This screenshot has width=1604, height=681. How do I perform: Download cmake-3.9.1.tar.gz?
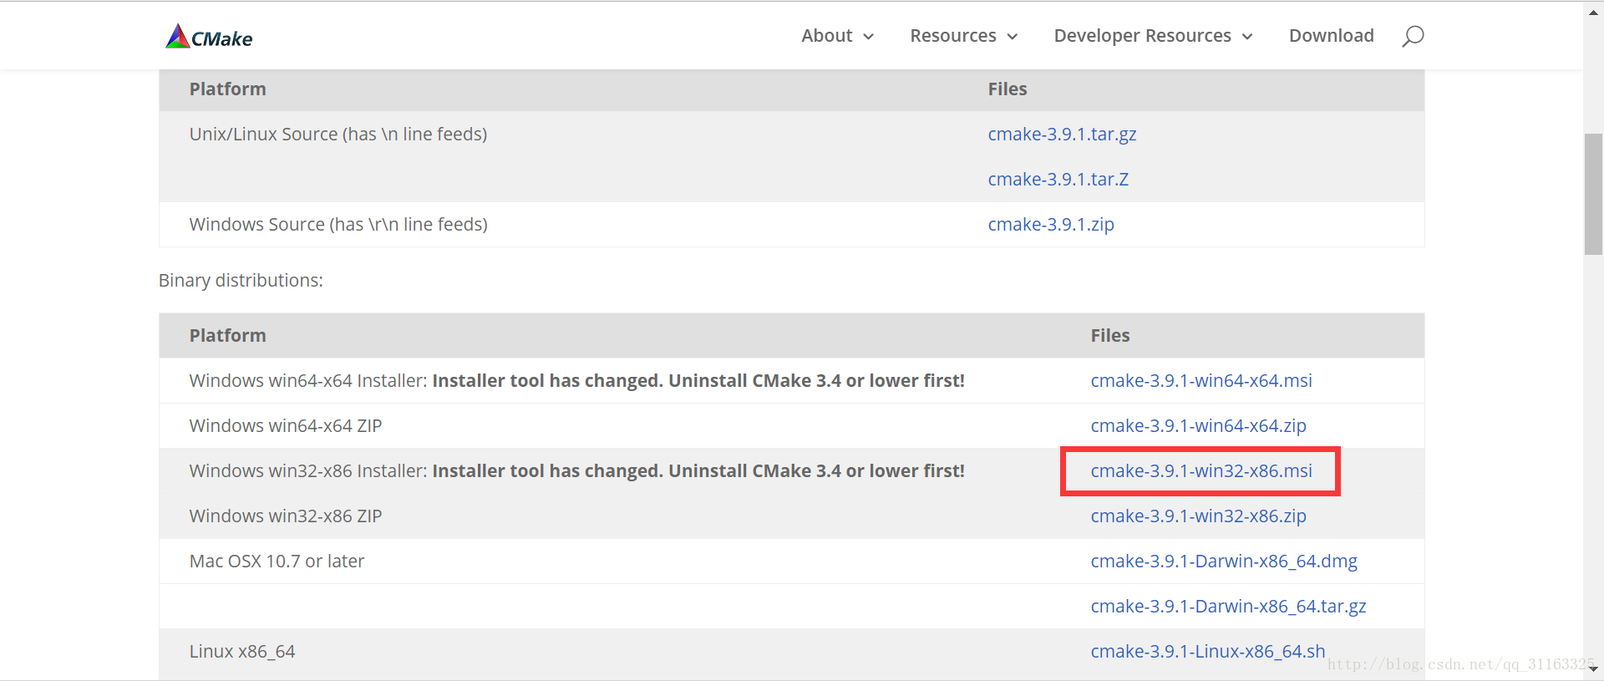click(1062, 135)
